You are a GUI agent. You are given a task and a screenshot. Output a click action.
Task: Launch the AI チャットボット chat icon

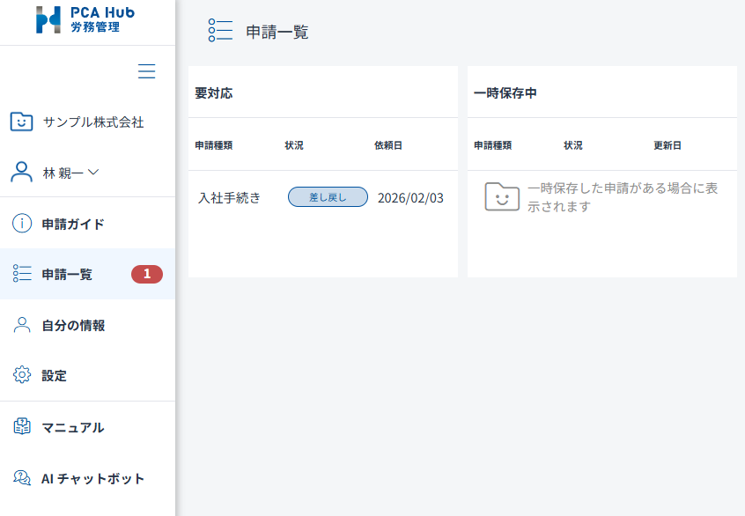pos(22,478)
